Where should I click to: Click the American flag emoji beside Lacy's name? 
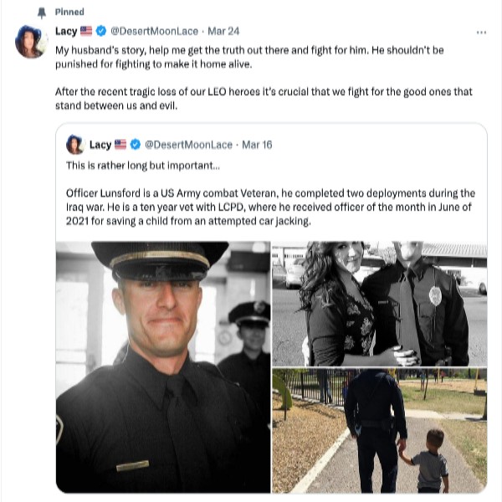(86, 31)
